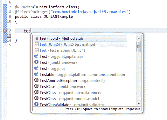The width and height of the screenshot is (167, 120).
Task: Click the @RunWith annotation on line 7
Action: (24, 7)
